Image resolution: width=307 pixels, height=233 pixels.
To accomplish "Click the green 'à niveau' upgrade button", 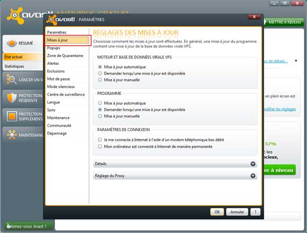I will [x=280, y=170].
